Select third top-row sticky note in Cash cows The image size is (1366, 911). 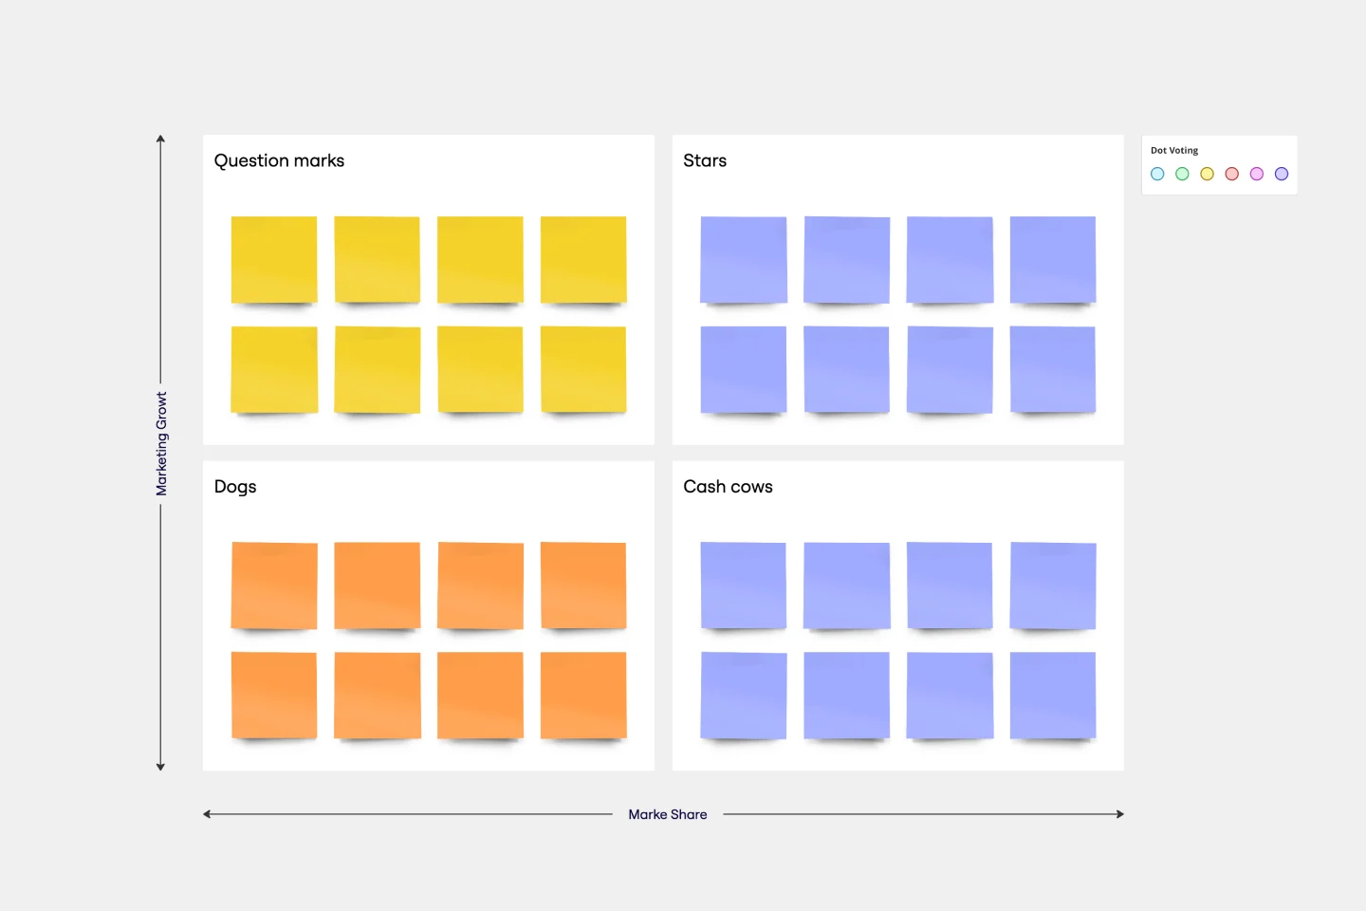click(x=950, y=586)
